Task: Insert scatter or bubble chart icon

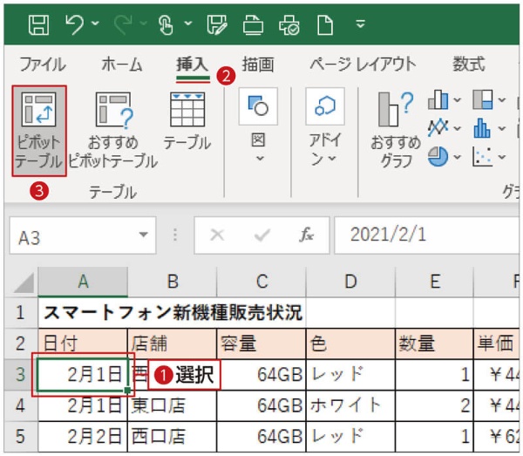Action: pos(482,156)
